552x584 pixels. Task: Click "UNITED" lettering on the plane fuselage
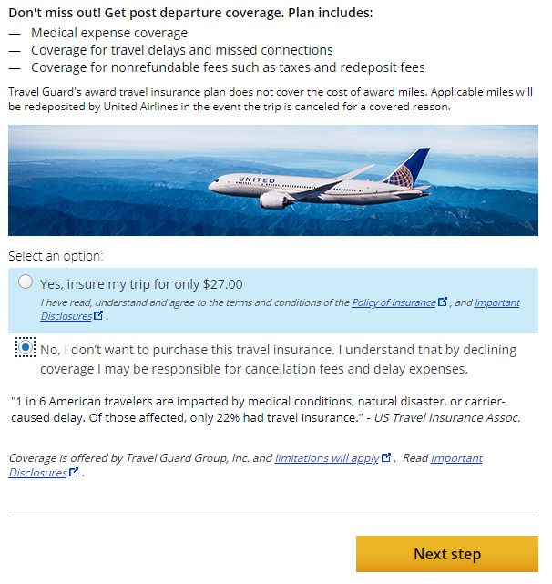pos(257,180)
